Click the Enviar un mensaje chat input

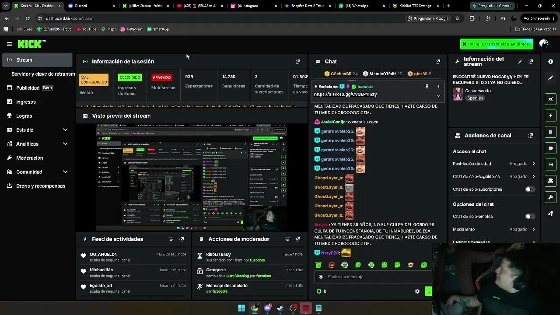pyautogui.click(x=373, y=277)
